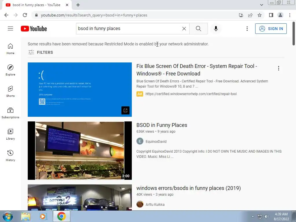Click the browser forward arrow
The height and width of the screenshot is (222, 296).
16,15
